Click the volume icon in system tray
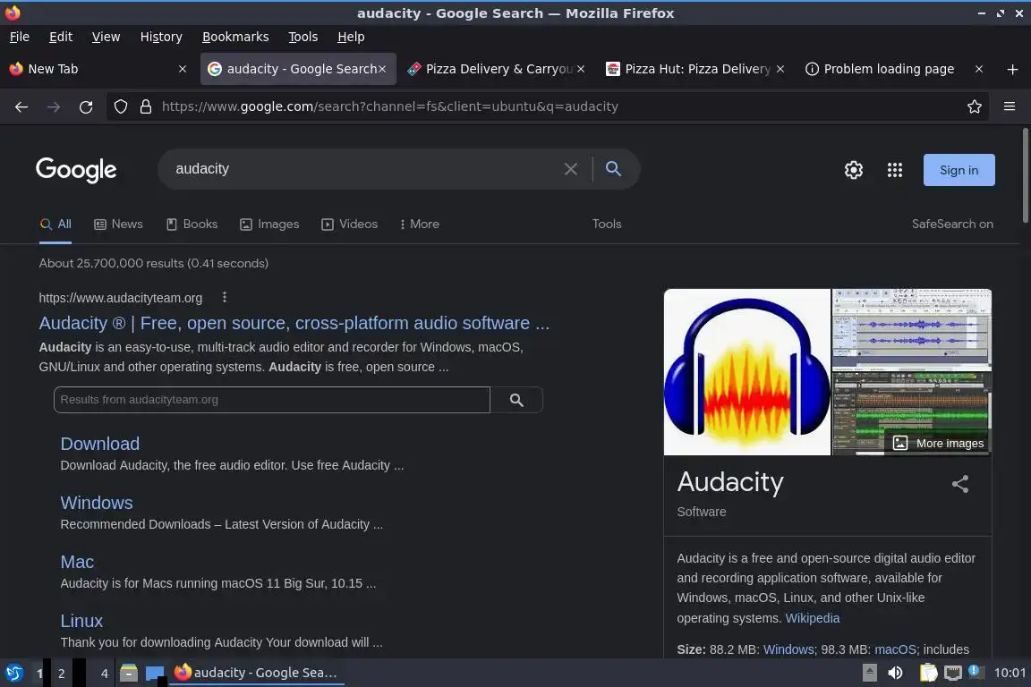1031x687 pixels. click(896, 673)
